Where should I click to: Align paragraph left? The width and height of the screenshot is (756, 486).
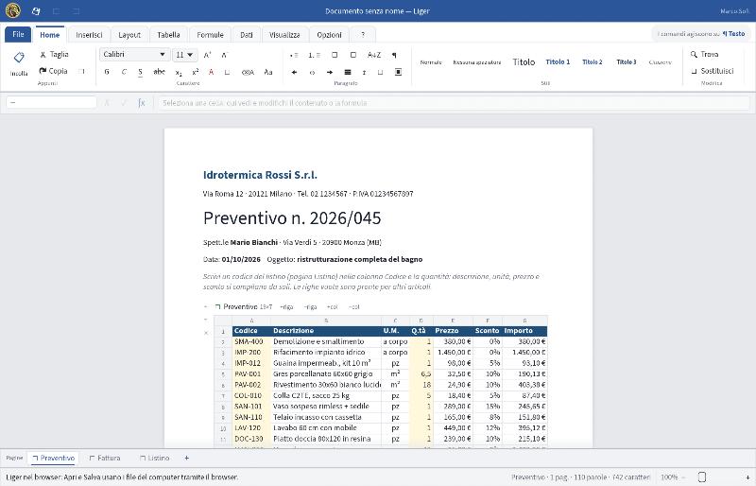pos(294,73)
